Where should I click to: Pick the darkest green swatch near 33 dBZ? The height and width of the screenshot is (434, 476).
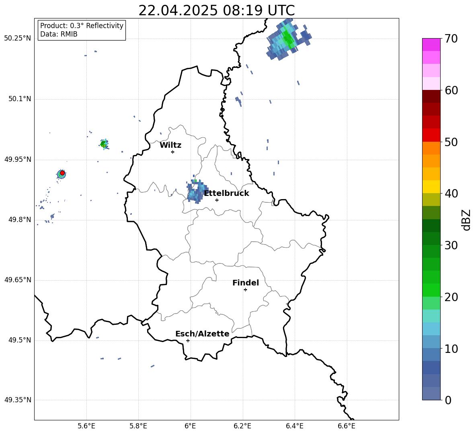[x=431, y=226]
